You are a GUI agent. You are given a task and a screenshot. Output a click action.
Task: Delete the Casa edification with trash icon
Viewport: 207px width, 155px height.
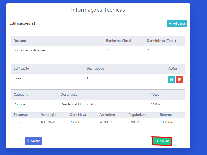coord(179,80)
